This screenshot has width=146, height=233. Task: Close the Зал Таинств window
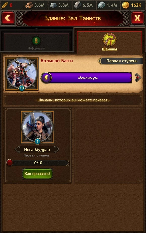point(137,18)
